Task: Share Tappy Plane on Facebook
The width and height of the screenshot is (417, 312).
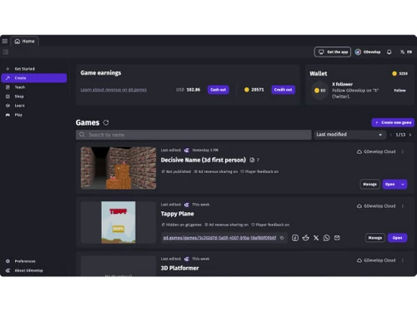Action: pyautogui.click(x=295, y=238)
